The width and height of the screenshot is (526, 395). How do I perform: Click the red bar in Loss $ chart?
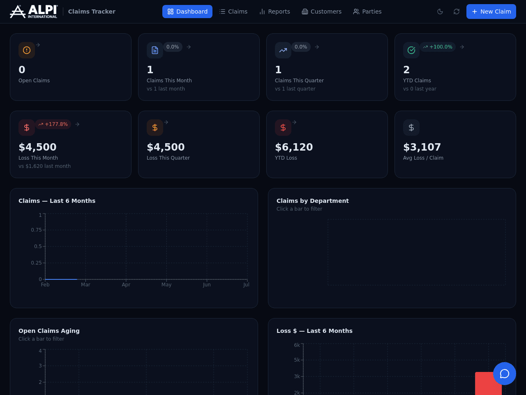point(488,383)
